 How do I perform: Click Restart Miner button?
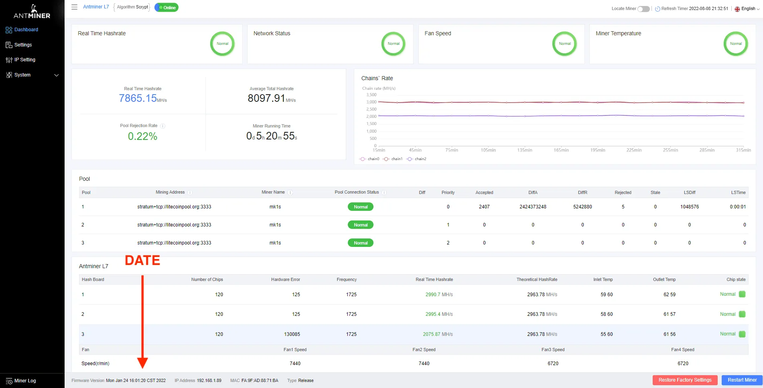742,380
